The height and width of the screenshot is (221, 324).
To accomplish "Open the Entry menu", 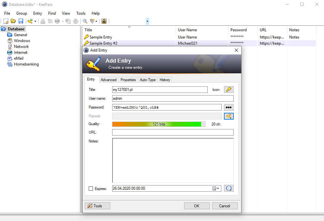I will click(37, 13).
